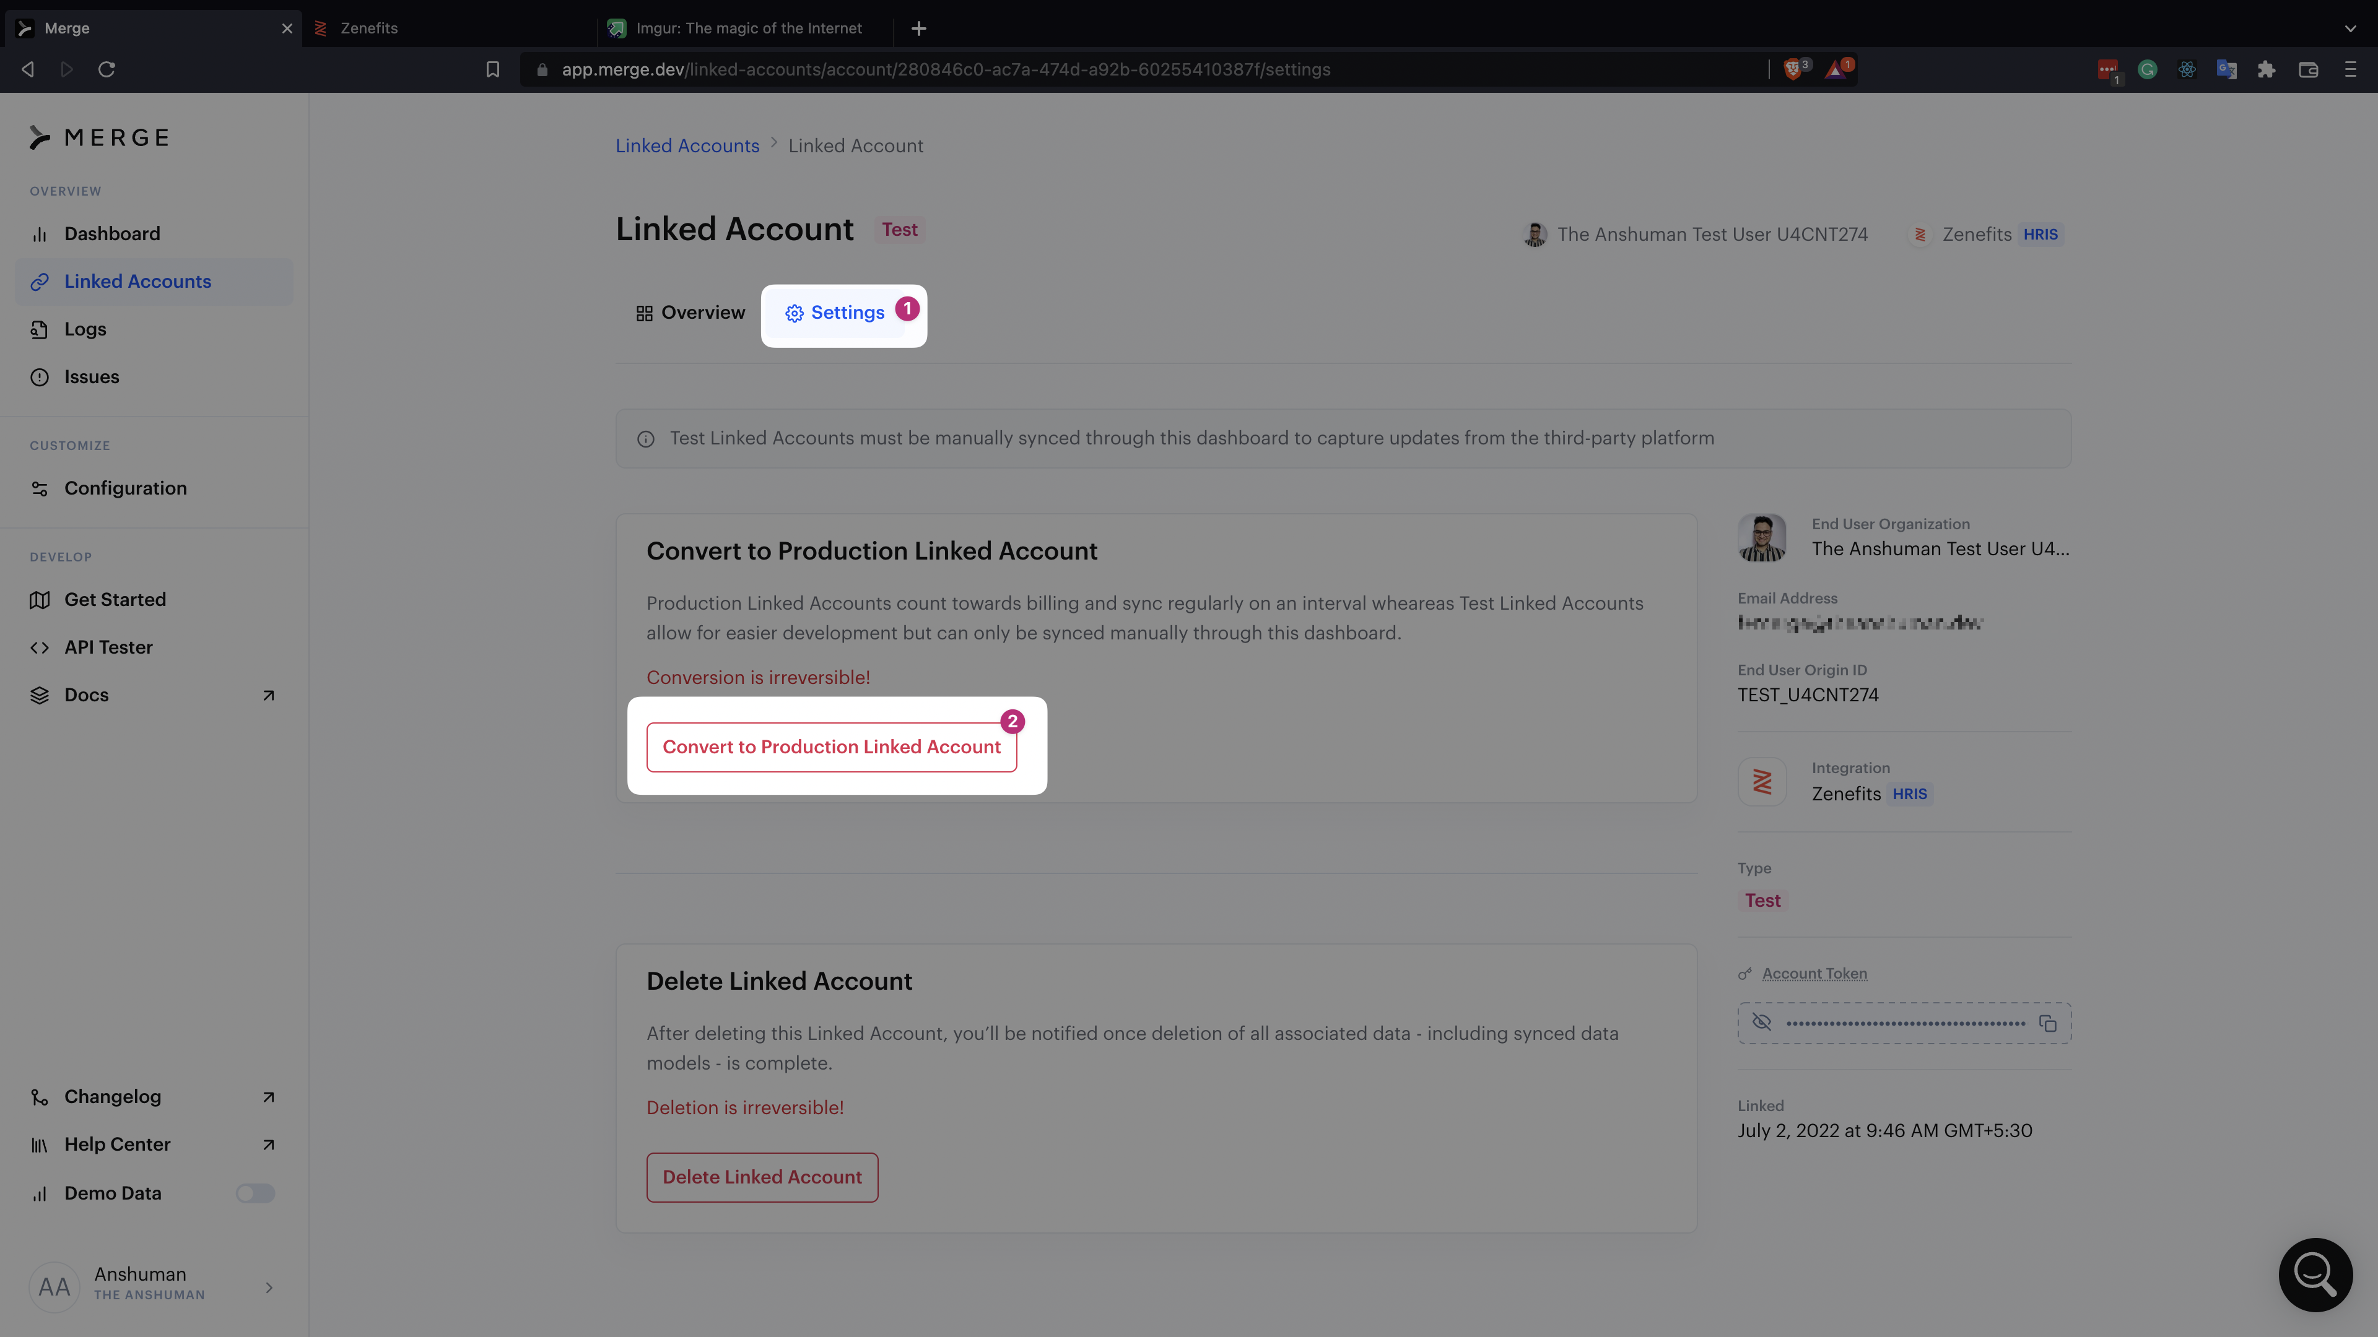
Task: Reload the page with the refresh icon
Action: (106, 69)
